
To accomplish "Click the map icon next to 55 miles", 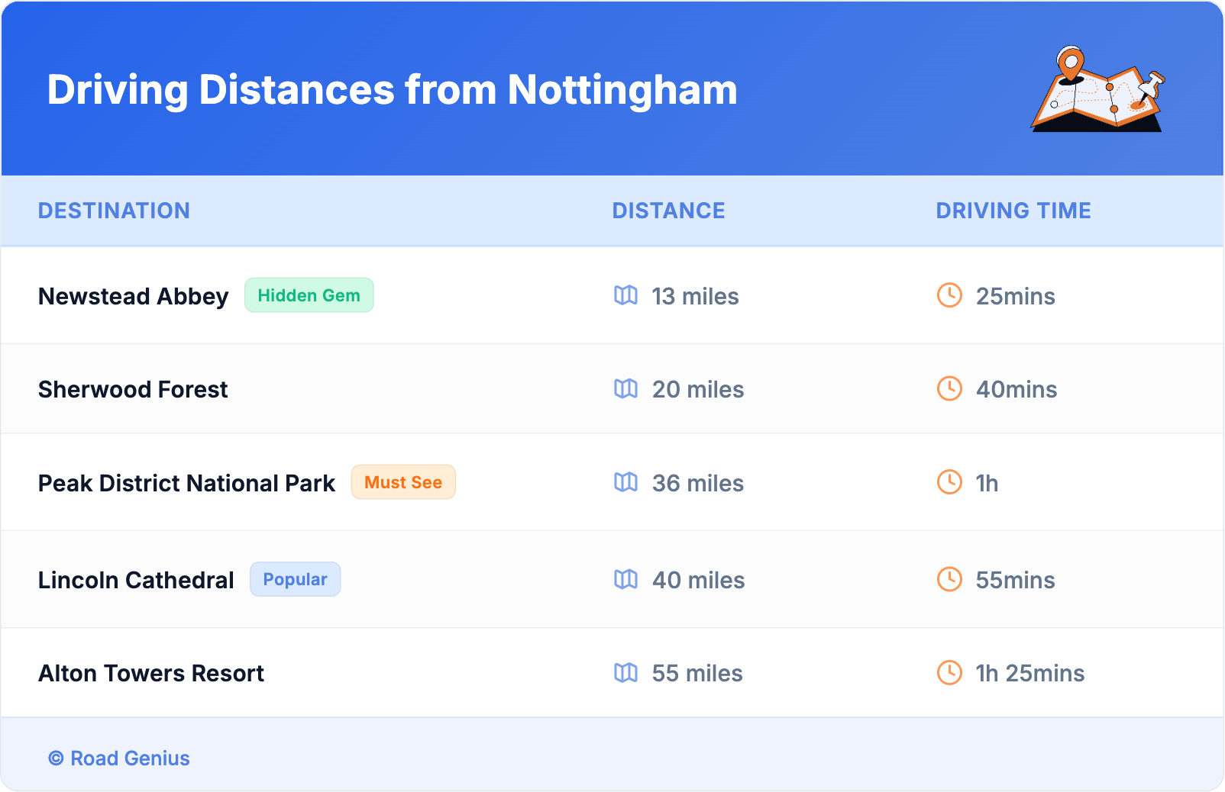I will 625,673.
